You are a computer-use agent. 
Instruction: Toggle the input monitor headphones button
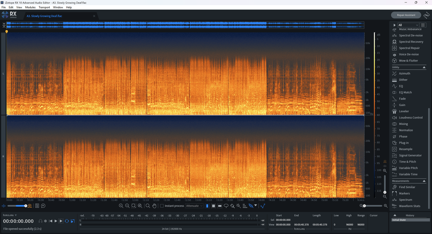pyautogui.click(x=40, y=221)
